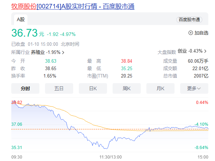This screenshot has width=215, height=161.
Task: Click the 今开 value 38.63
Action: 51,61
